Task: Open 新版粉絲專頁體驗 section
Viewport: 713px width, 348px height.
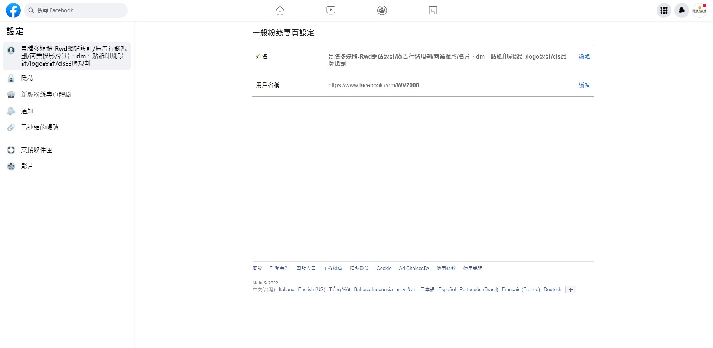Action: [67, 95]
